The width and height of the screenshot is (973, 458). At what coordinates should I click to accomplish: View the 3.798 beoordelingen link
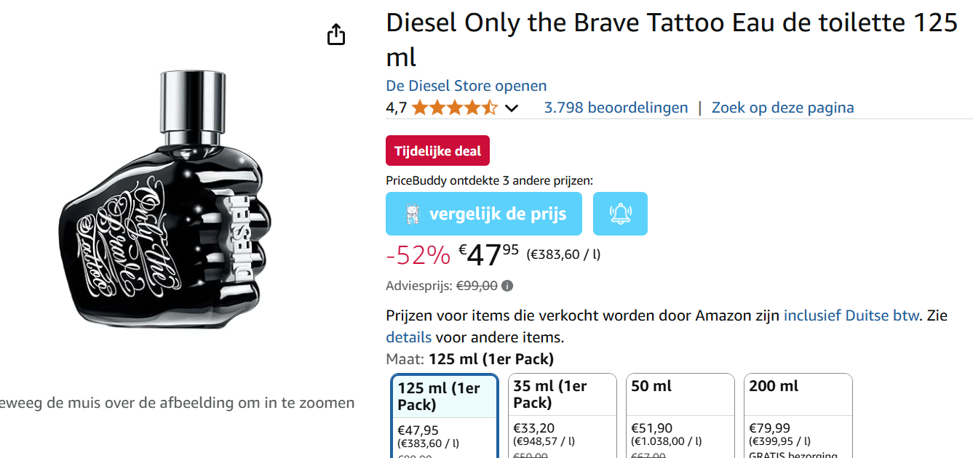[x=616, y=107]
